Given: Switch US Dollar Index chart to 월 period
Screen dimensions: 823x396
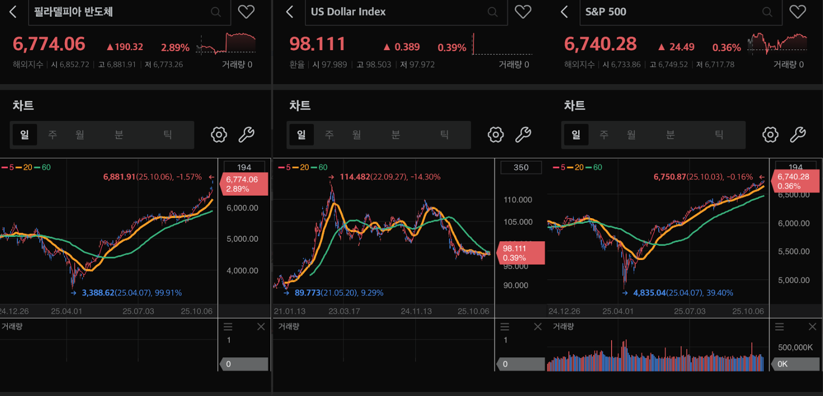Looking at the screenshot, I should click(x=356, y=134).
